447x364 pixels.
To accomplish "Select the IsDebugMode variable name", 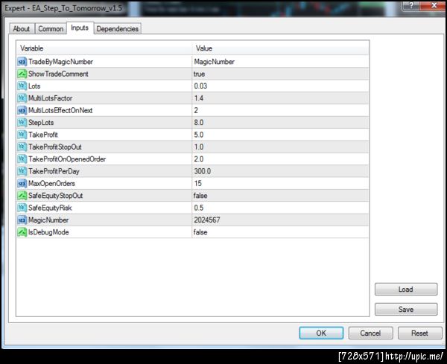I will pos(48,232).
